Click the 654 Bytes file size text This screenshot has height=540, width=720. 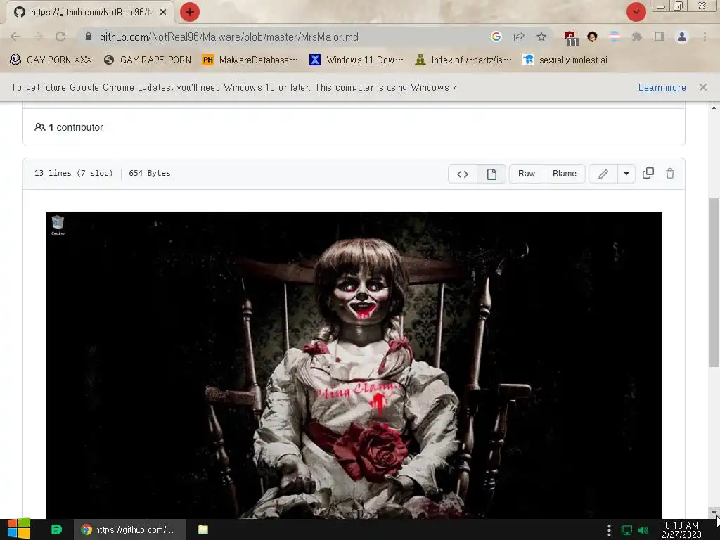coord(150,173)
